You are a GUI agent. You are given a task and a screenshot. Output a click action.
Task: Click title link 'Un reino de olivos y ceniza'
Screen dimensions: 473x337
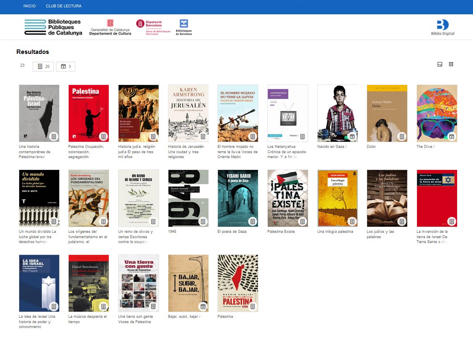[135, 237]
